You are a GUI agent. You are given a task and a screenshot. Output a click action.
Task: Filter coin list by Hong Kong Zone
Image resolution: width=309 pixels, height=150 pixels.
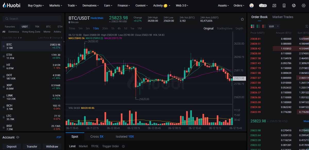31,32
